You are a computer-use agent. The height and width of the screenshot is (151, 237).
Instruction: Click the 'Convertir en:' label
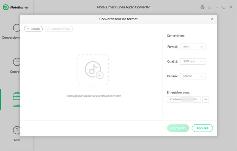click(176, 36)
